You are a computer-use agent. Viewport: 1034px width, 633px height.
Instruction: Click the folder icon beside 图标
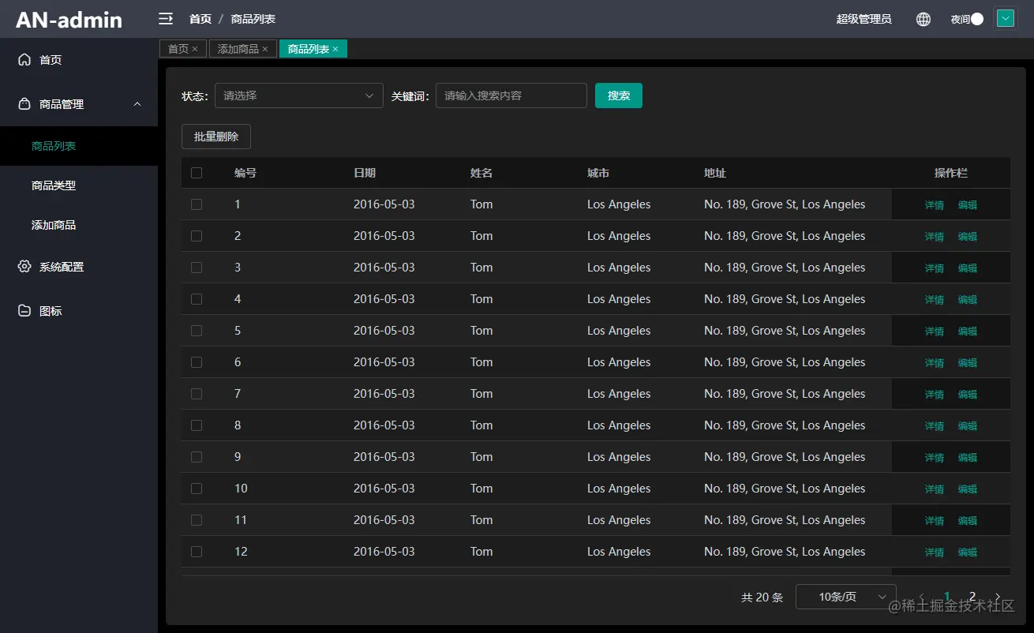point(24,311)
